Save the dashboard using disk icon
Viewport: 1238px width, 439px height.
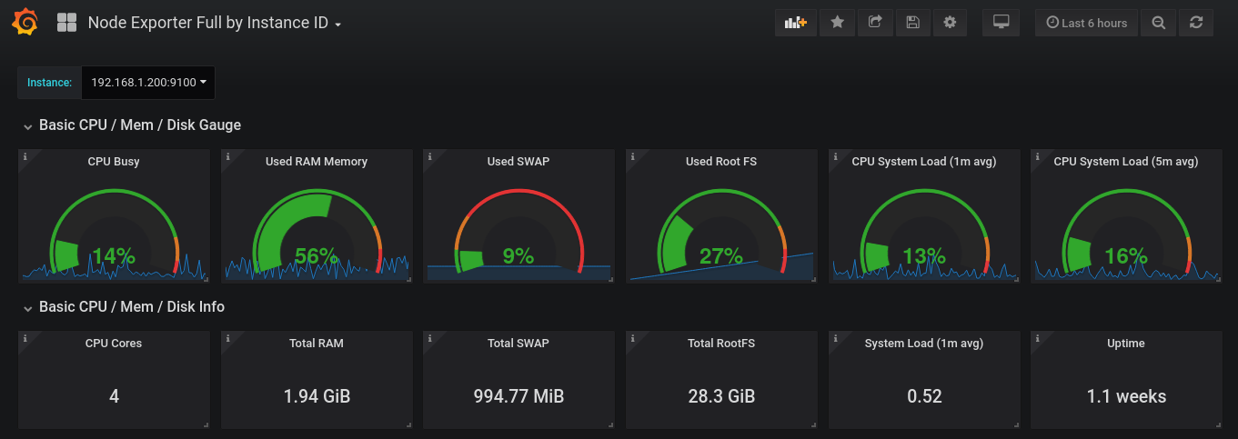[x=912, y=23]
